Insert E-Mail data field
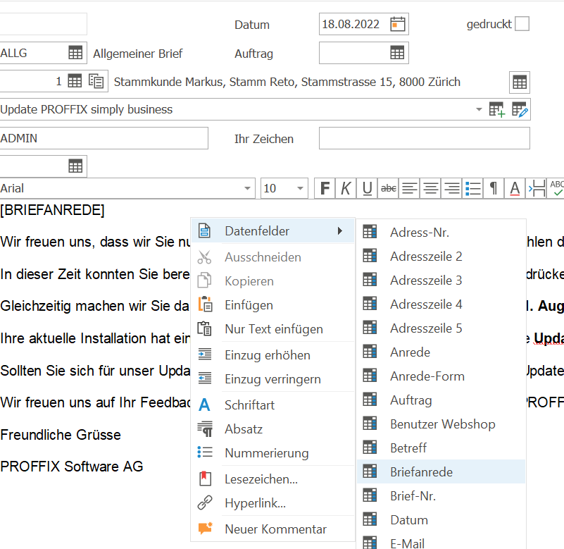 point(441,542)
